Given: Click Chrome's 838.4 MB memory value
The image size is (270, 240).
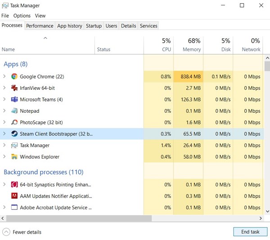Looking at the screenshot, I should point(191,77).
